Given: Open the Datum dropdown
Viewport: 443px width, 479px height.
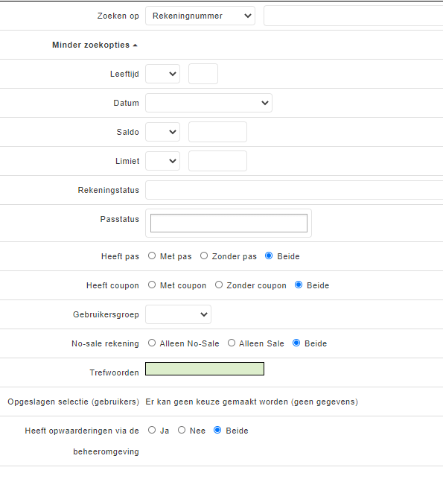Looking at the screenshot, I should 208,103.
